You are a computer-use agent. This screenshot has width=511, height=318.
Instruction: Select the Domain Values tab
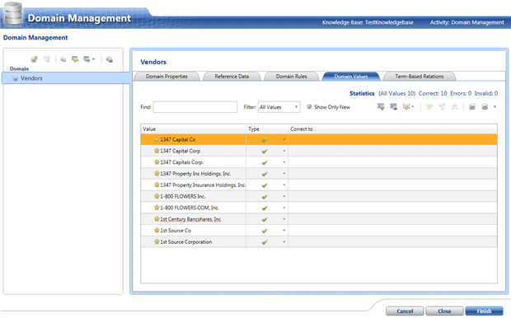tap(351, 77)
